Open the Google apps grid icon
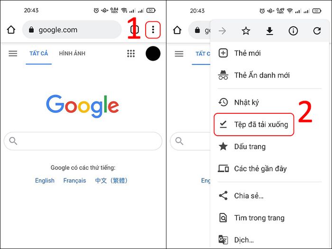Image resolution: width=332 pixels, height=249 pixels. click(x=131, y=53)
